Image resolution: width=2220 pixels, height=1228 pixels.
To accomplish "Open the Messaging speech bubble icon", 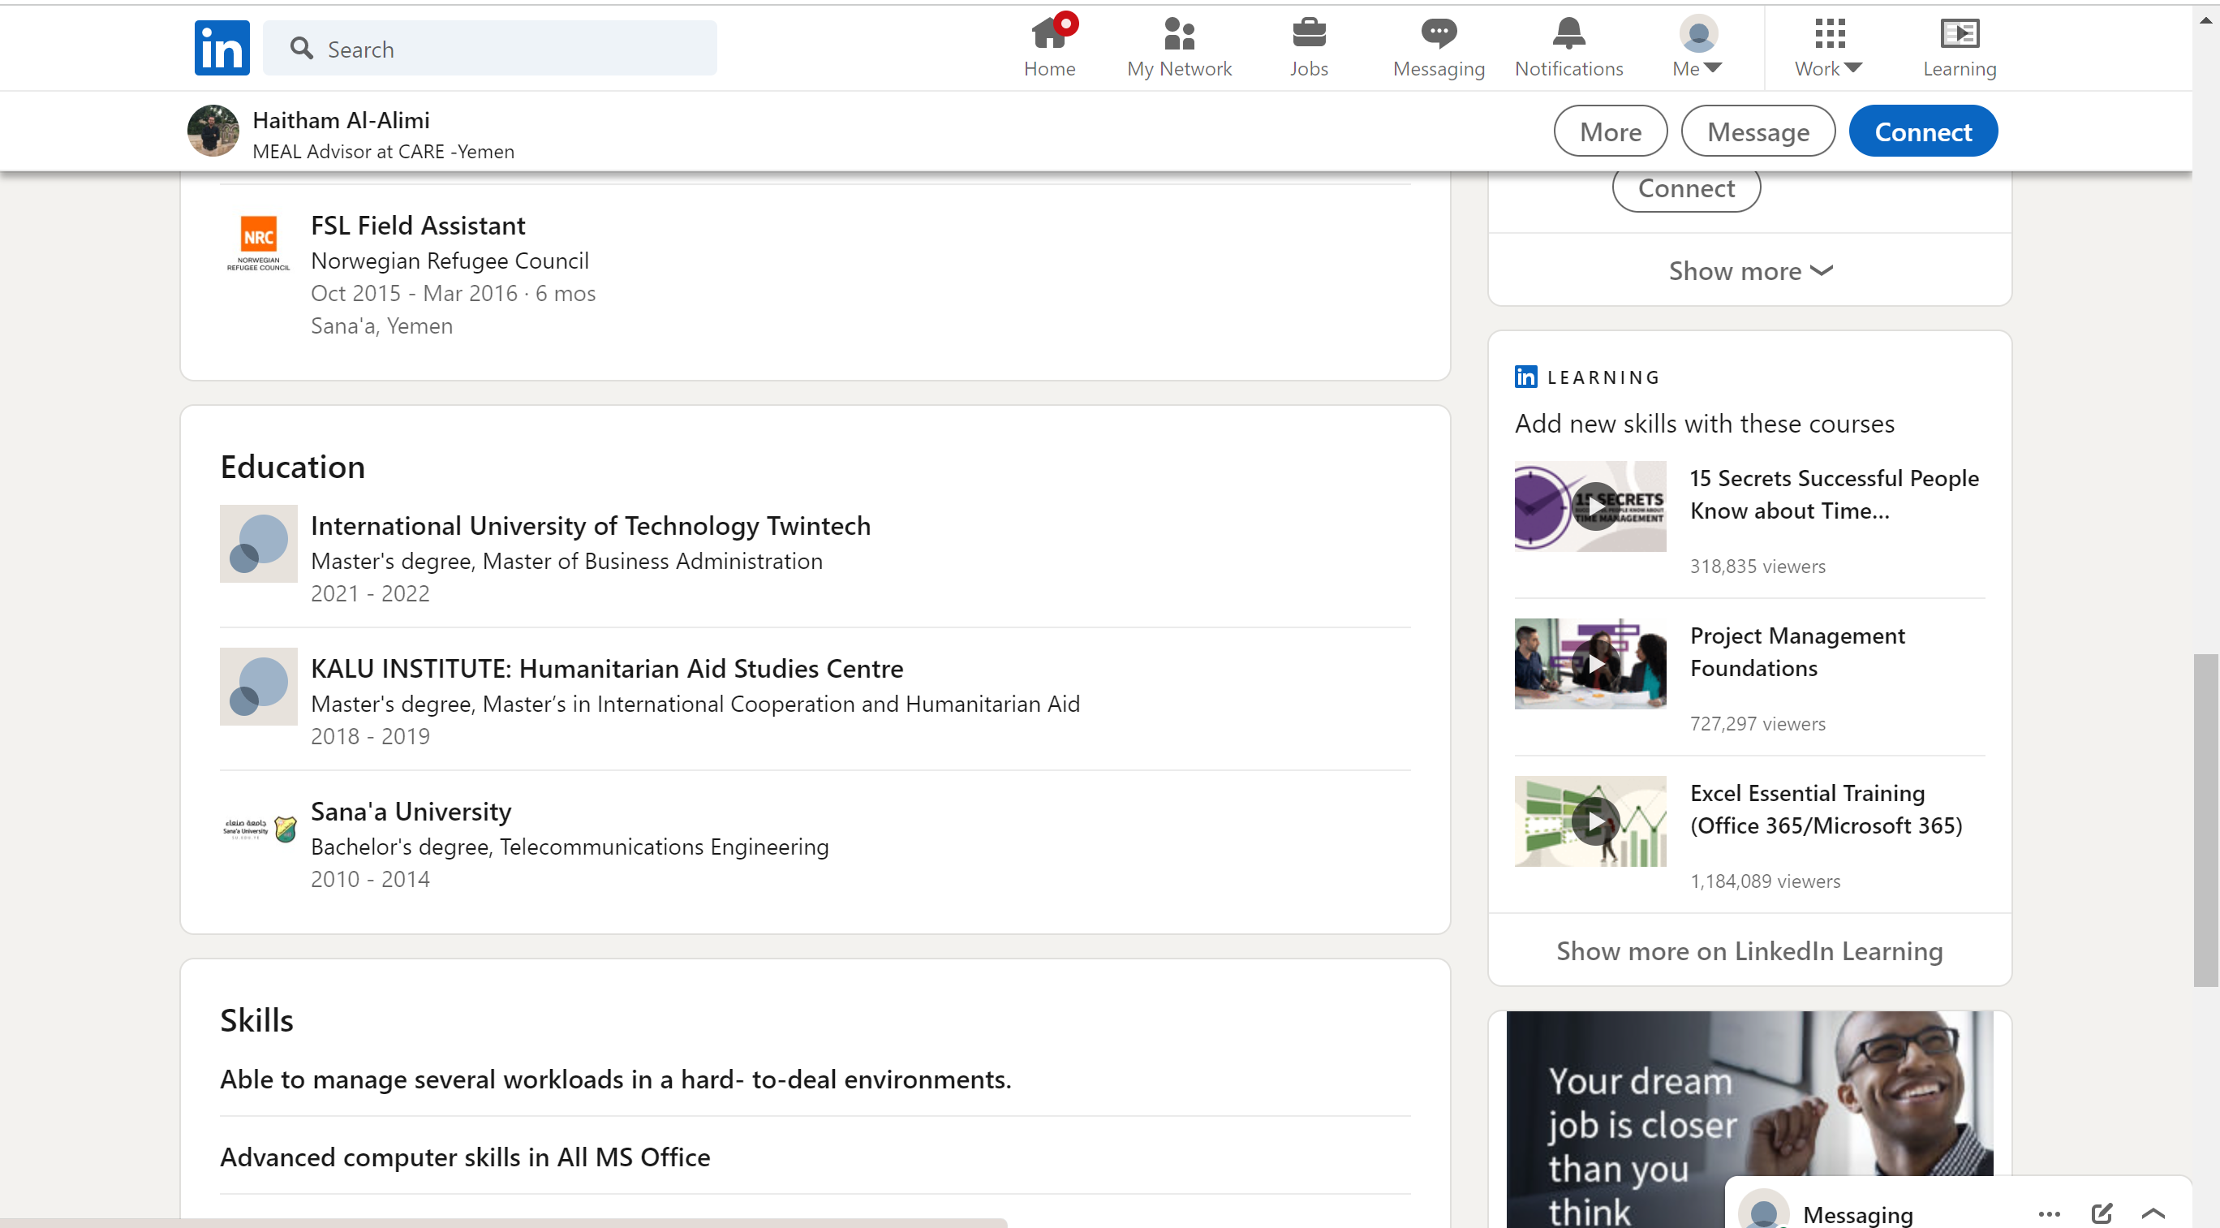I will coord(1439,34).
